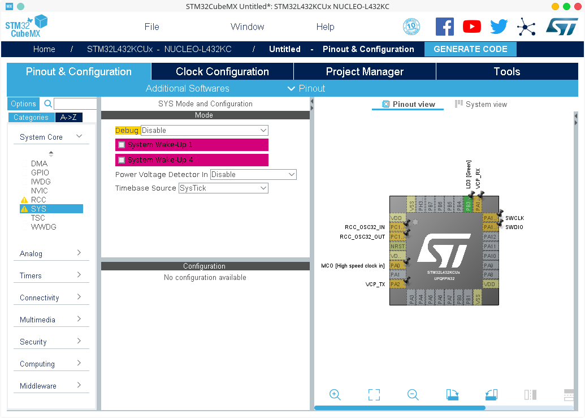Select TSC in System Core
The image size is (585, 418).
point(38,218)
